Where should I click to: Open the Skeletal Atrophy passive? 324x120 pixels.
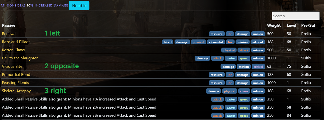(16, 91)
